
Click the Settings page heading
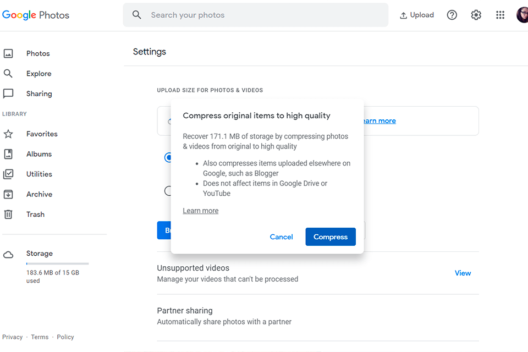[150, 52]
